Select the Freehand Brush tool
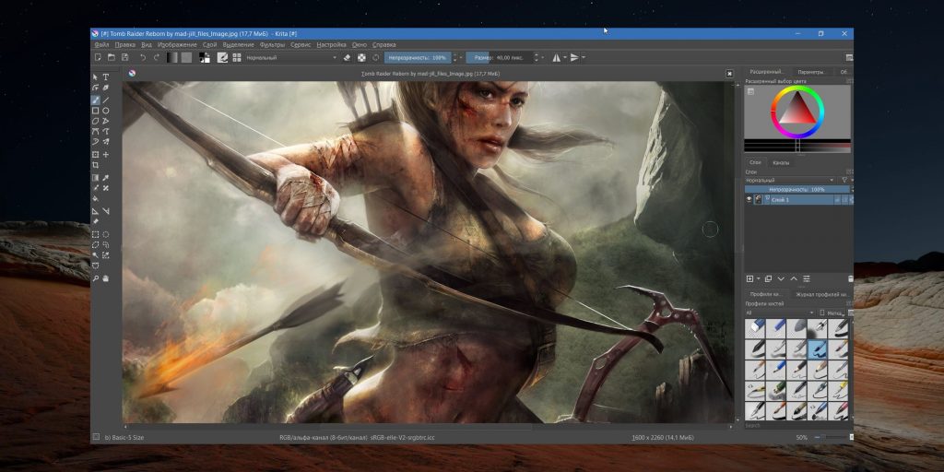This screenshot has width=944, height=472. [x=96, y=100]
